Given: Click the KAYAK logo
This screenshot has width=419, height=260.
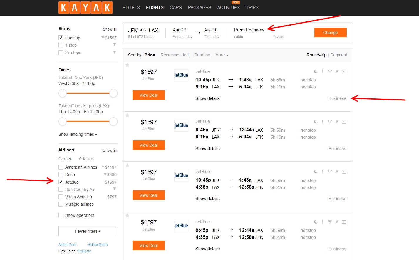Looking at the screenshot, I should pos(86,8).
